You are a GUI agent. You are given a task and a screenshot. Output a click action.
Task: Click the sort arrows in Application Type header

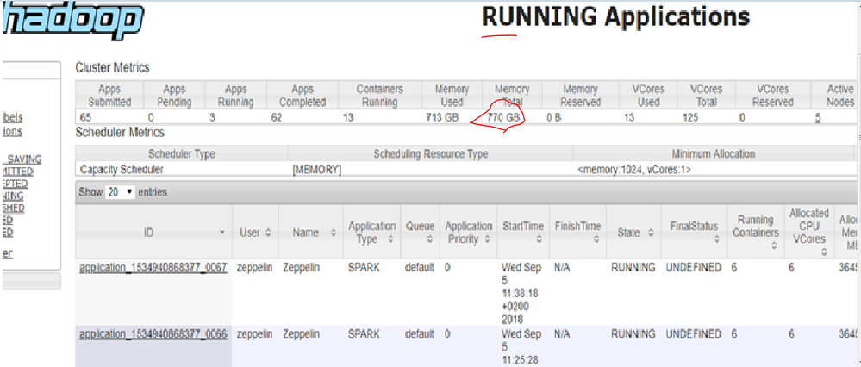pyautogui.click(x=390, y=239)
